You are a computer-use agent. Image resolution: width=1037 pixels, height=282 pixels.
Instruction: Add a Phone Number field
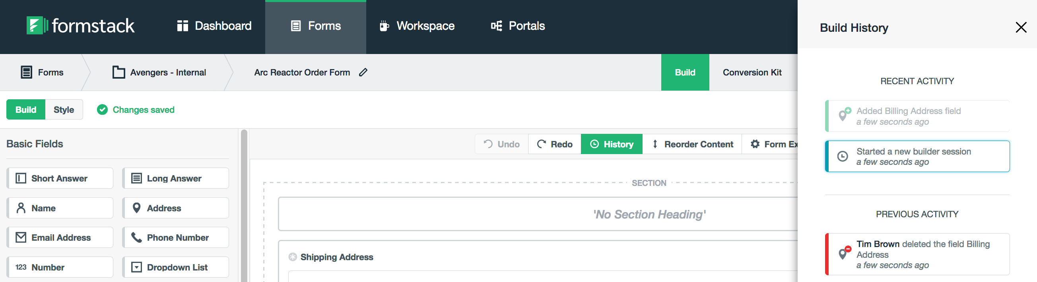175,238
